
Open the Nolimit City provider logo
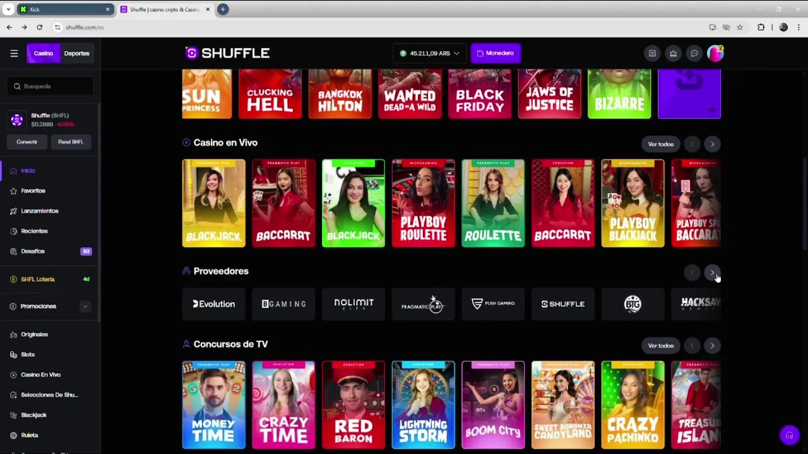[x=353, y=304]
